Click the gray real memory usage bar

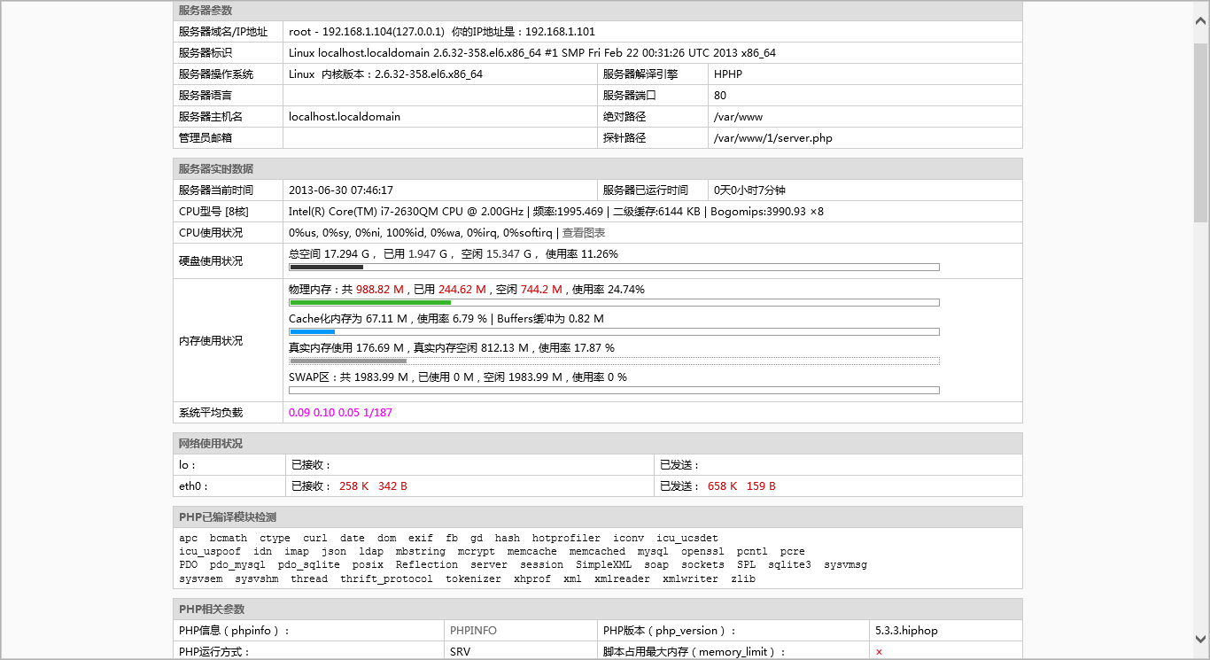(347, 361)
